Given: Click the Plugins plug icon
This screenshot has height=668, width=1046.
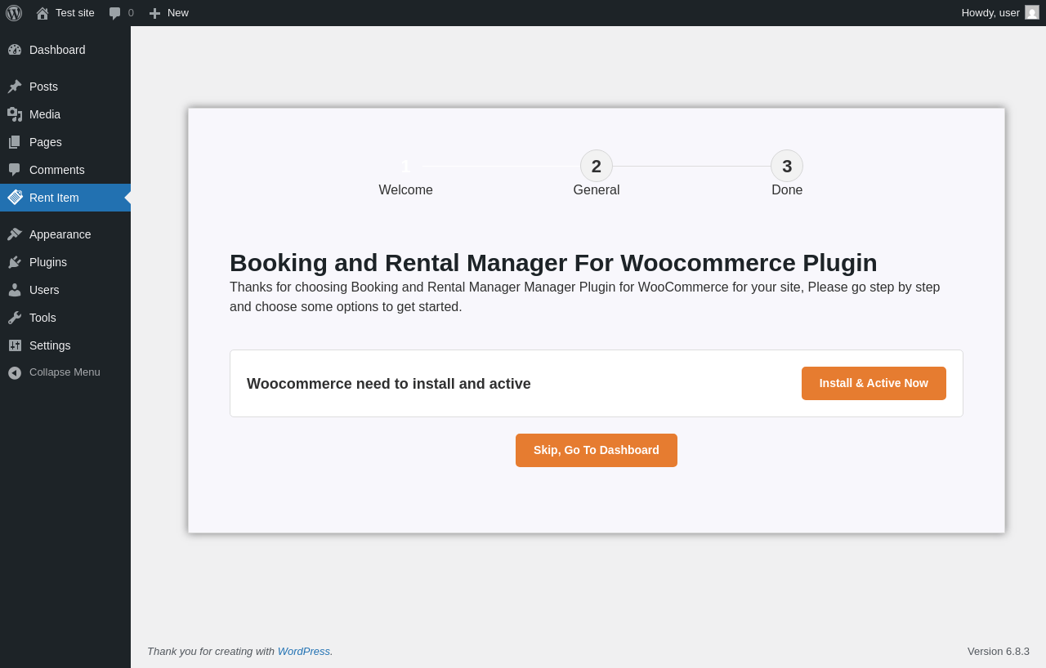Looking at the screenshot, I should click(x=15, y=262).
